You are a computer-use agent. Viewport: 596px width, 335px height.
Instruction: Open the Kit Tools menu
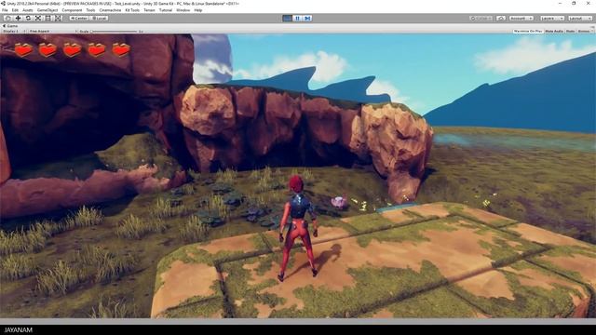132,10
